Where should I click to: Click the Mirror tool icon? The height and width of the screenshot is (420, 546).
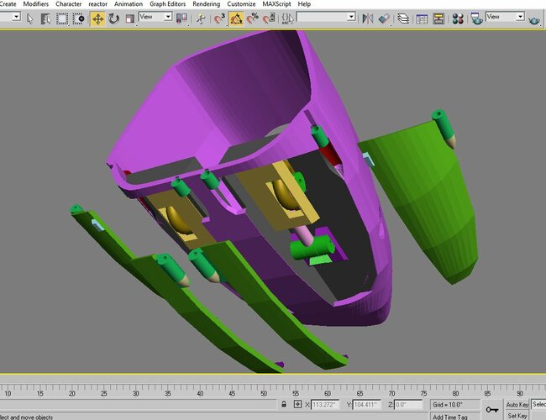367,18
